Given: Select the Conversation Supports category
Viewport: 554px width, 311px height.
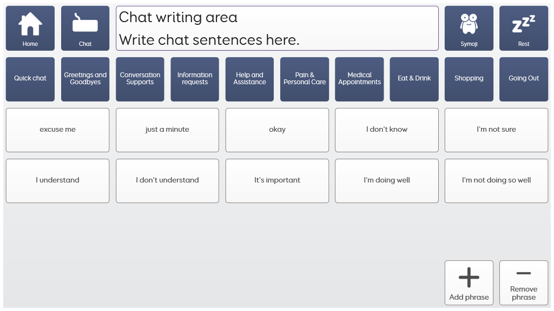Looking at the screenshot, I should tap(140, 79).
